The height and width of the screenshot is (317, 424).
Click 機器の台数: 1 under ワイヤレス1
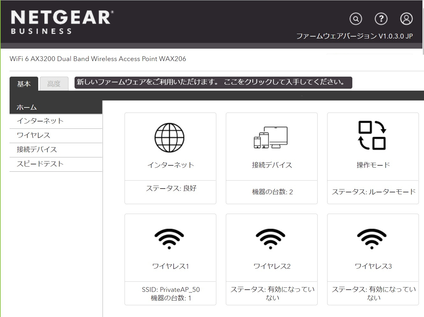[x=171, y=298]
